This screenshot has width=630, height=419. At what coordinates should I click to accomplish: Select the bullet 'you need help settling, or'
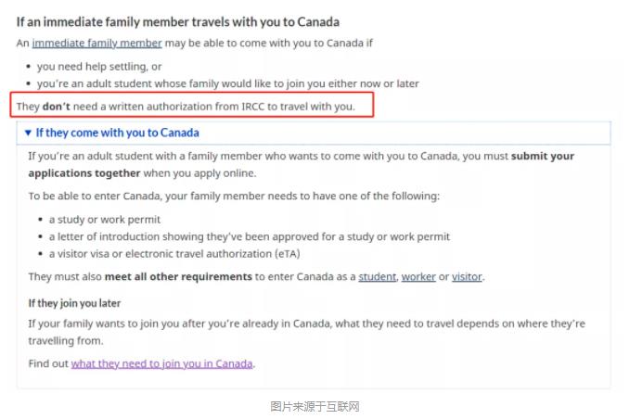coord(99,67)
